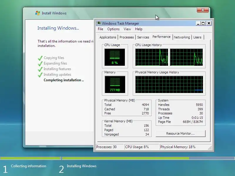Open the Help menu
The image size is (235, 176).
(x=139, y=29)
